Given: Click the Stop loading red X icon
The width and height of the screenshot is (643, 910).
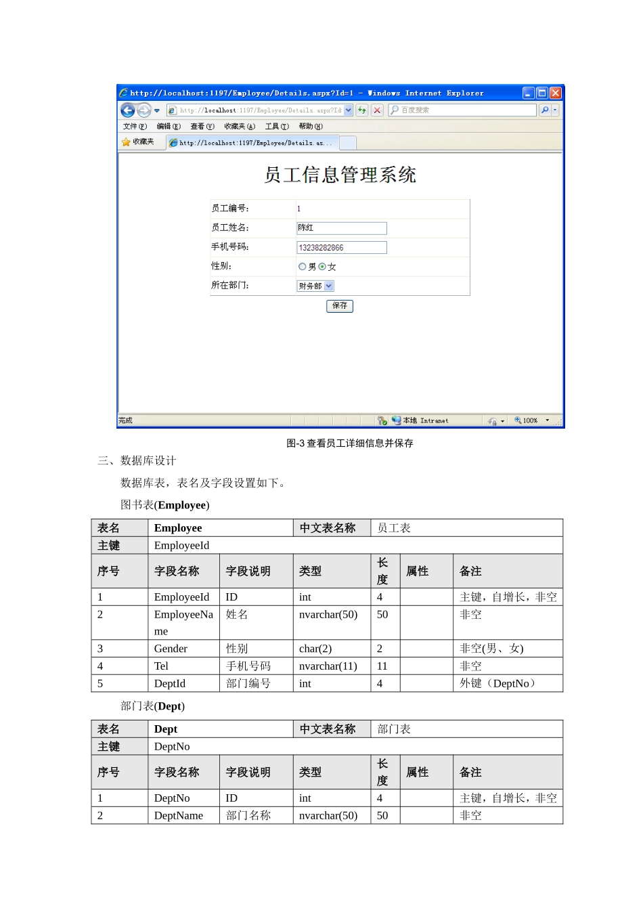Looking at the screenshot, I should [x=377, y=110].
